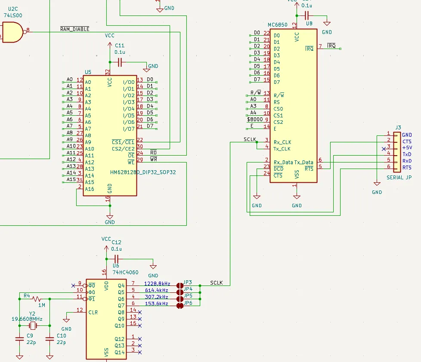Click the CS1/CE1 pin name on U5
Screen dimensions: 421x362
(x=123, y=142)
